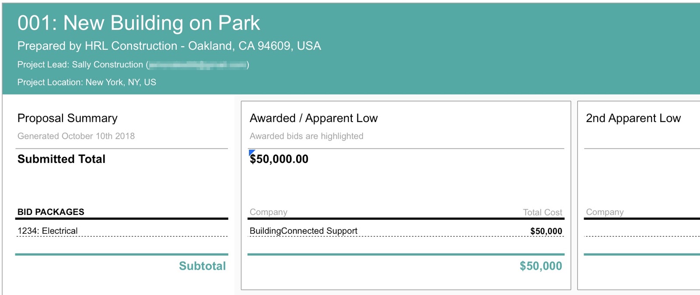Image resolution: width=700 pixels, height=295 pixels.
Task: Click the "Project Location: New York, NY, US" text
Action: tap(87, 82)
